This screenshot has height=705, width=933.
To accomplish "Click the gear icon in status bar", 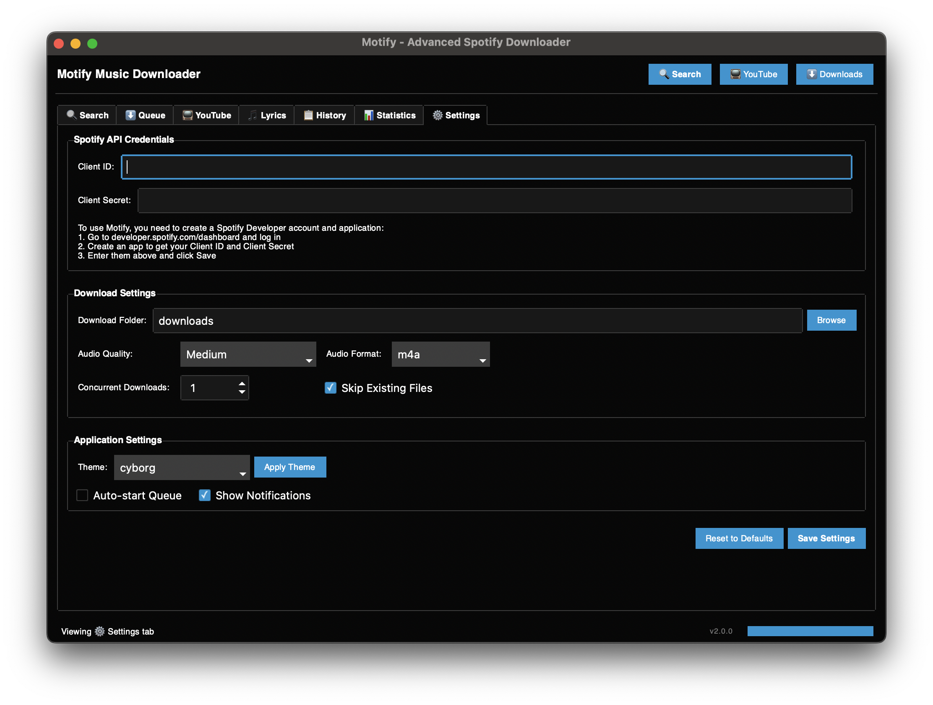I will [x=99, y=631].
